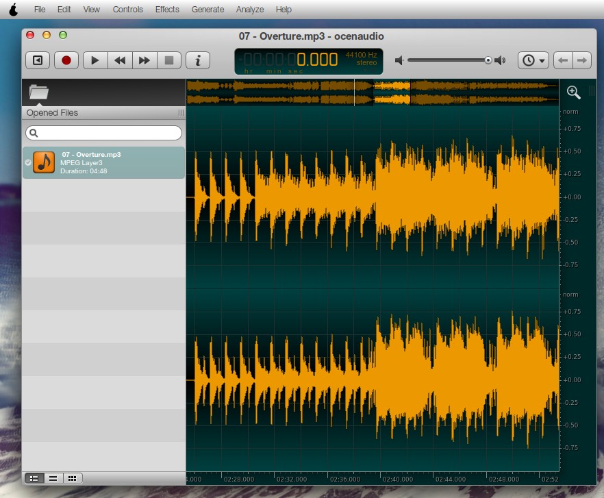Open the Controls menu
604x498 pixels.
(127, 10)
